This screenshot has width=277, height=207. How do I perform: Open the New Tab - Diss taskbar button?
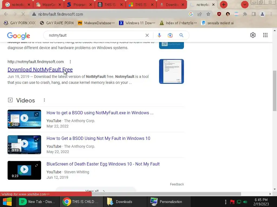click(37, 202)
